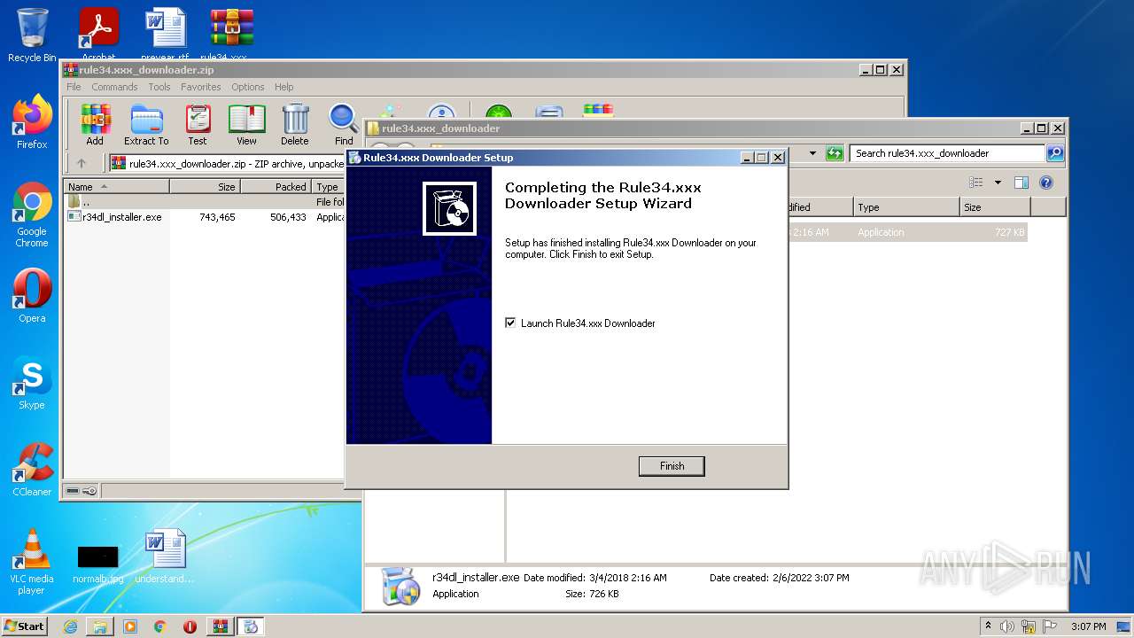
Task: Click the Explorer help icon
Action: coord(1045,183)
